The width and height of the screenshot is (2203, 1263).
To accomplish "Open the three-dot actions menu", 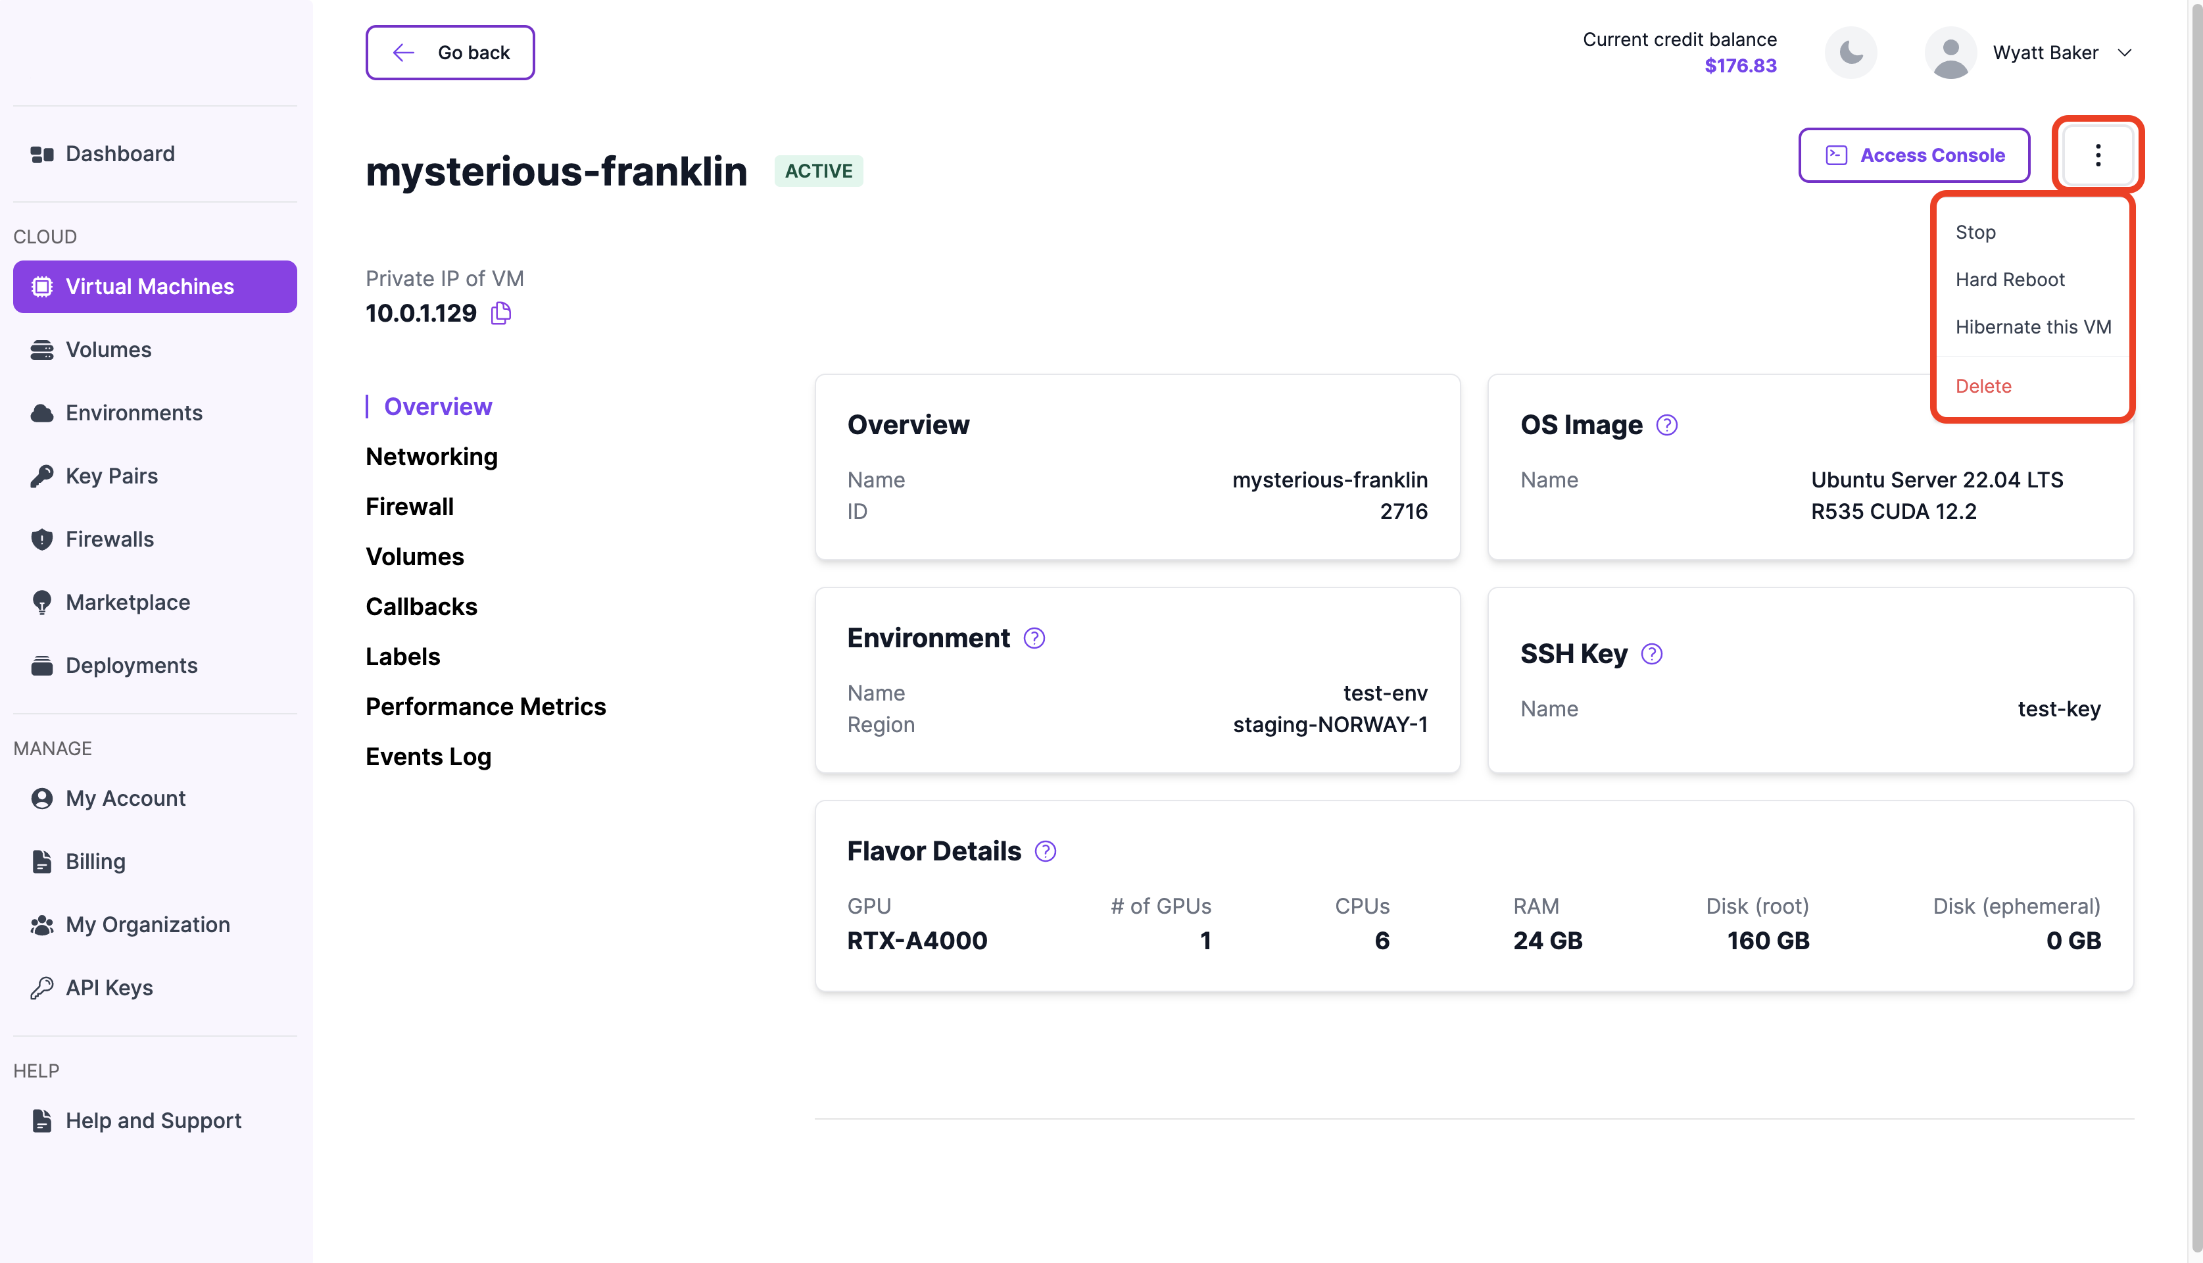I will (x=2098, y=155).
